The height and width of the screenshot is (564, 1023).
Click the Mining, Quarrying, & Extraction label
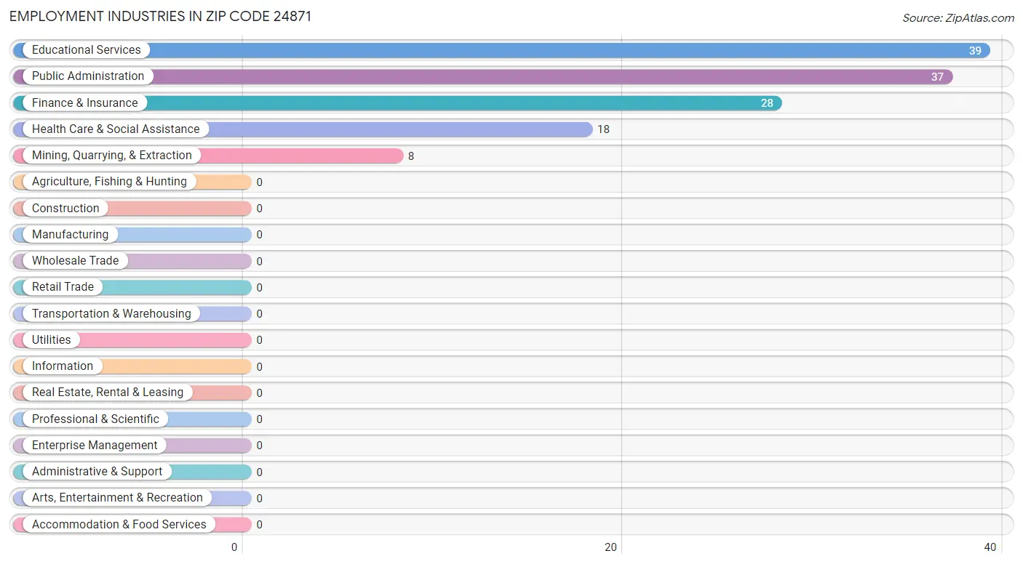[x=112, y=156]
